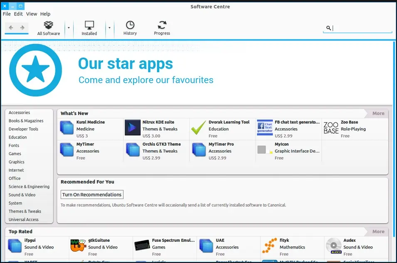Expand the All Software dropdown arrow
The image size is (397, 263).
click(69, 28)
